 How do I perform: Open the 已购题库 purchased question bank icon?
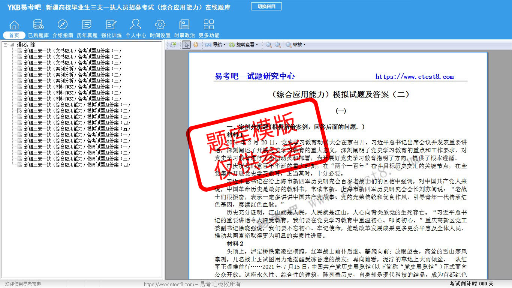[x=38, y=25]
